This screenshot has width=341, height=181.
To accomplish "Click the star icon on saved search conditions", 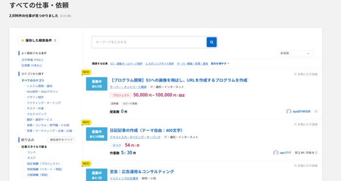I will coord(22,40).
